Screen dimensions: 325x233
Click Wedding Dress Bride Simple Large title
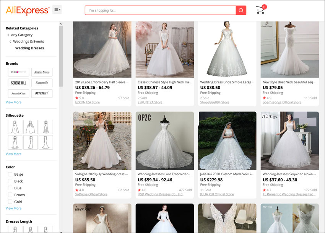point(227,82)
